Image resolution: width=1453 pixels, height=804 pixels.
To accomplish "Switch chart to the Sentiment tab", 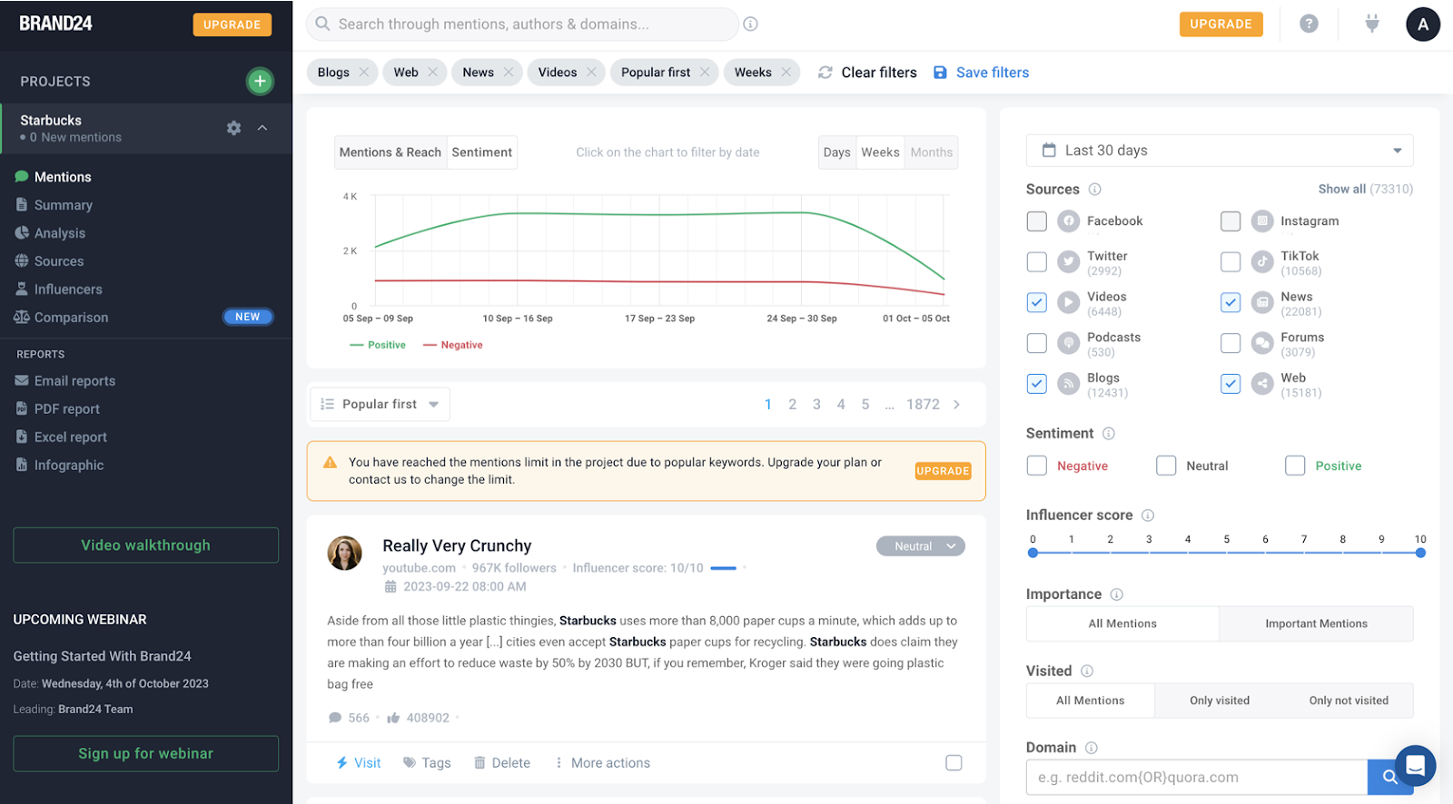I will (x=481, y=152).
